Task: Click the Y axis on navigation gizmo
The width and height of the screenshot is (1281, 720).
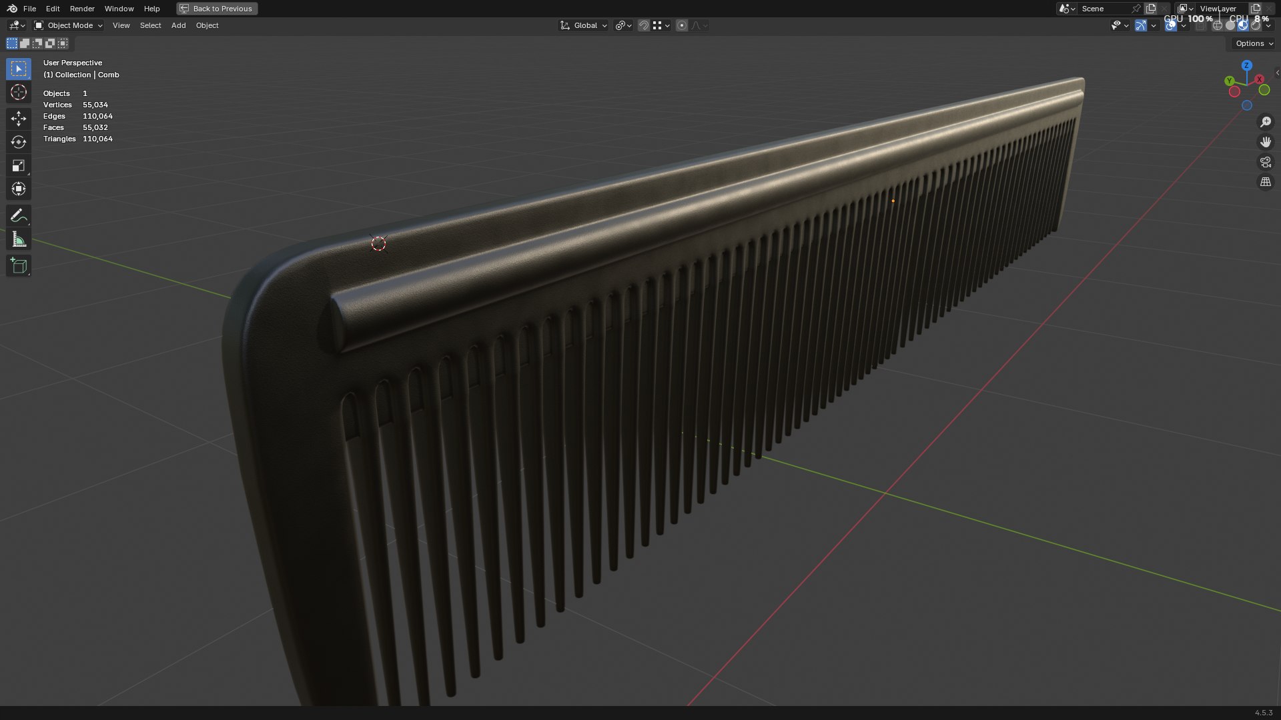Action: click(1229, 81)
